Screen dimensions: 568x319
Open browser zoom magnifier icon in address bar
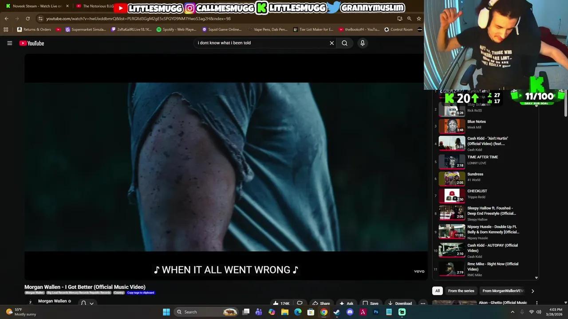409,19
